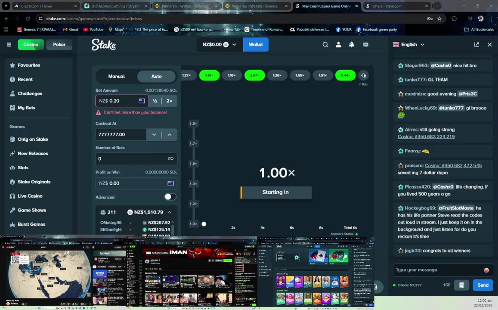Select the Casino mode button

31,44
